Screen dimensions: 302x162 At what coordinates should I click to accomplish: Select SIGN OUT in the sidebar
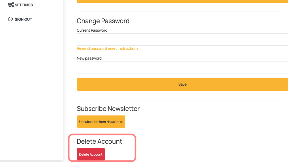tap(20, 19)
